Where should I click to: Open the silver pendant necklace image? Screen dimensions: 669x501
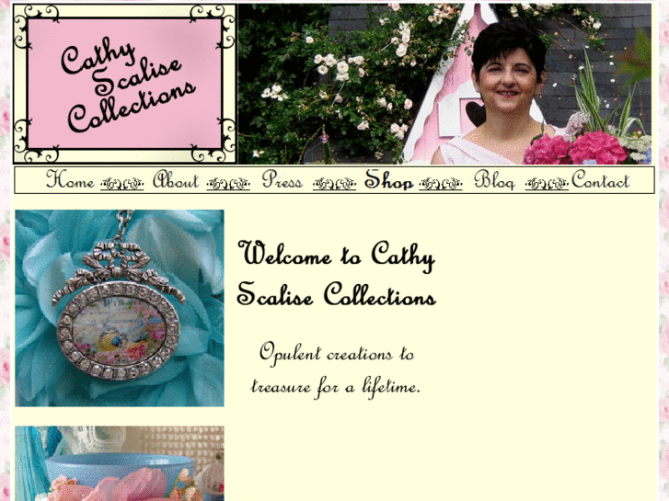coord(120,308)
